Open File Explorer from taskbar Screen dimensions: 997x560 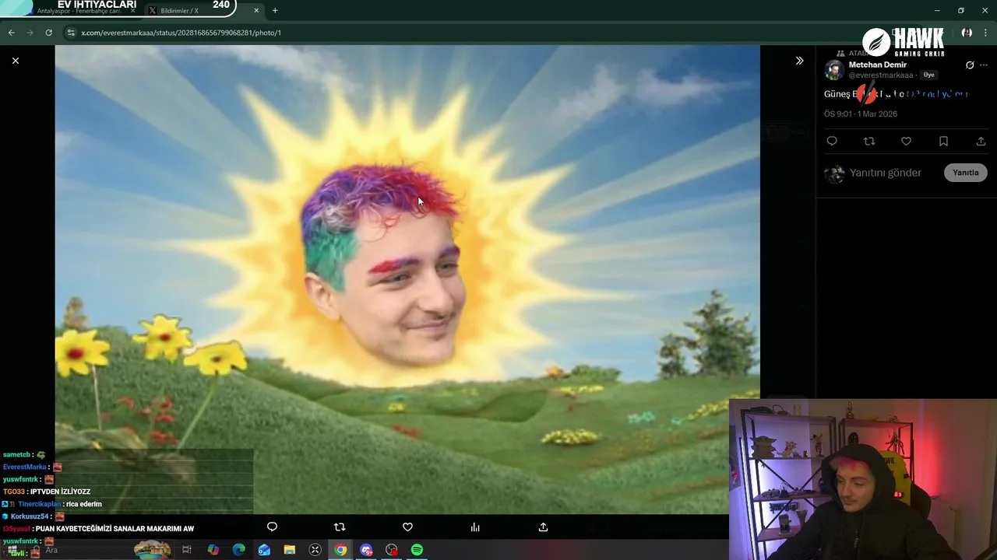(289, 550)
